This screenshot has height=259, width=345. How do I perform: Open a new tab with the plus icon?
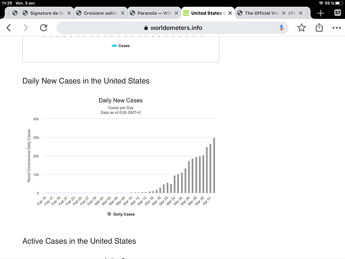point(321,13)
